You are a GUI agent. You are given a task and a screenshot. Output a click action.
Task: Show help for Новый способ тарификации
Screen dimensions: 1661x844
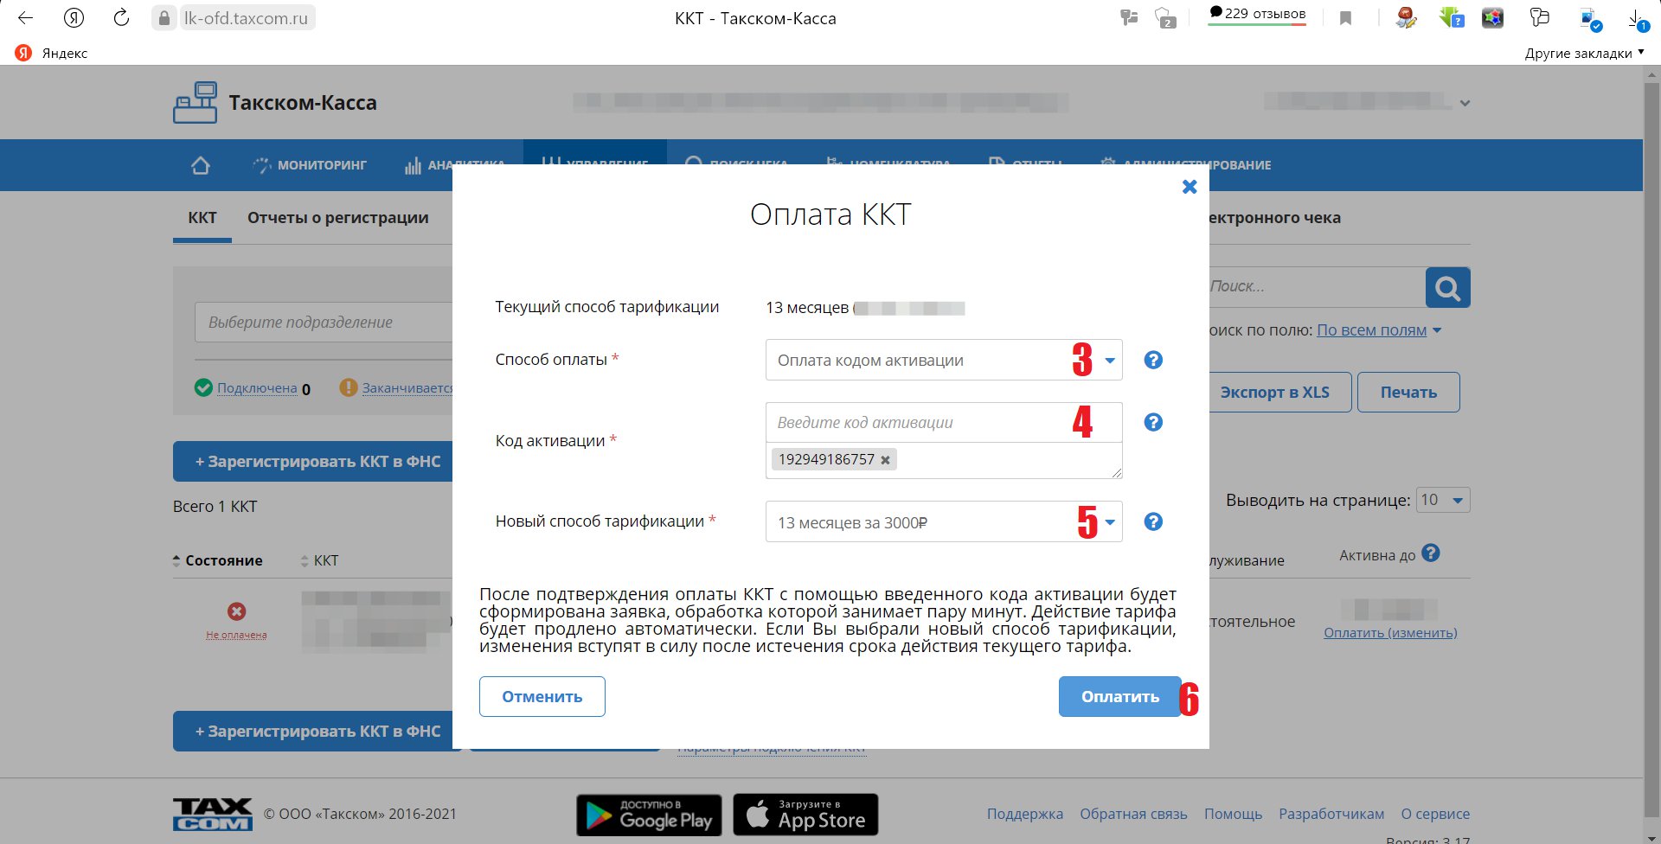click(1153, 521)
